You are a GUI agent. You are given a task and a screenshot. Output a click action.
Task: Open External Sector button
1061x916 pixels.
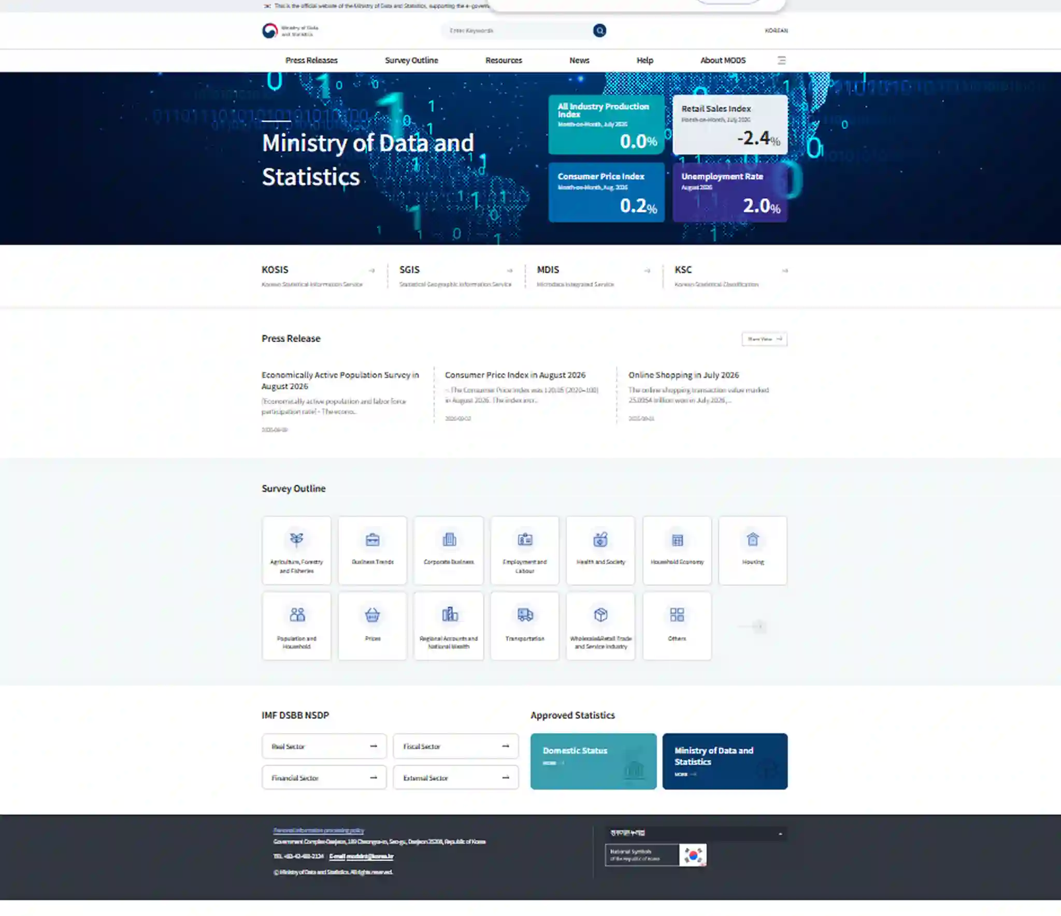tap(455, 777)
